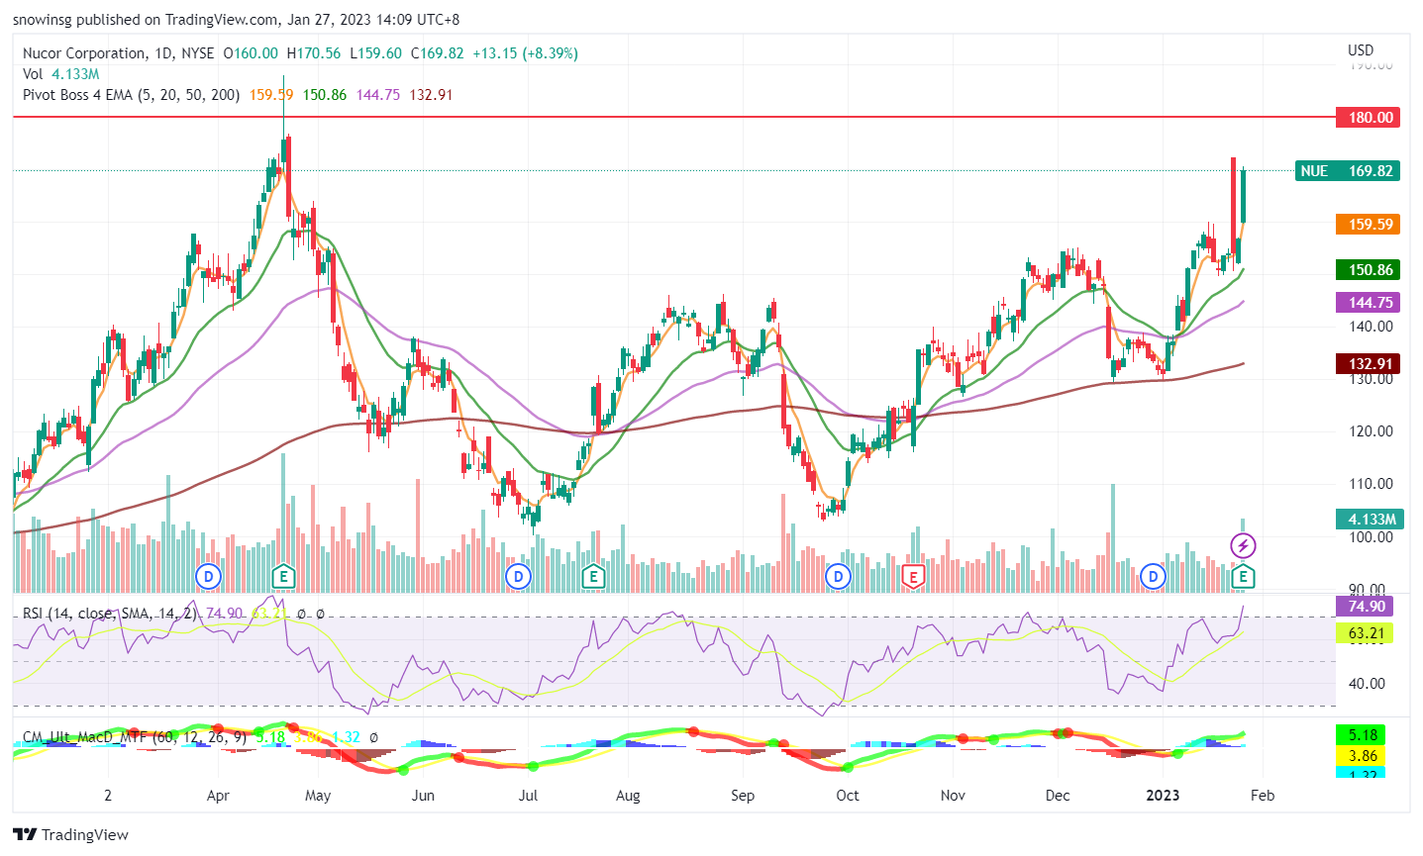Screen dimensions: 1423x856
Task: Click the dividend D marker before 2023
Action: (1152, 576)
